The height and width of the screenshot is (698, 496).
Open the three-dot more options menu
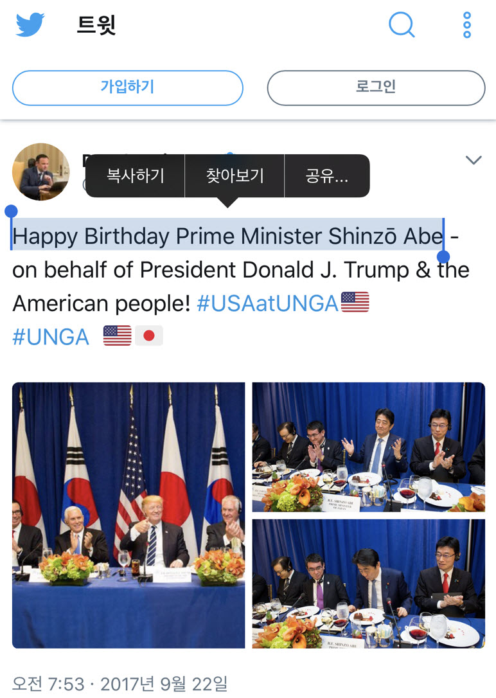(467, 25)
